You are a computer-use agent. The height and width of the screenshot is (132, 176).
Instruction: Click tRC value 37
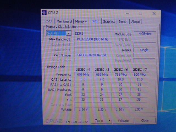coord(120,100)
